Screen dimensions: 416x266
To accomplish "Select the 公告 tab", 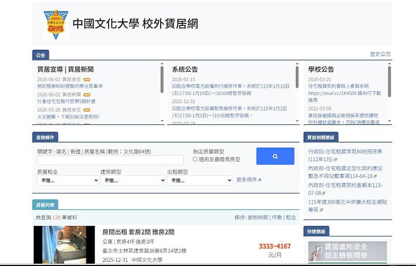I will pos(41,55).
